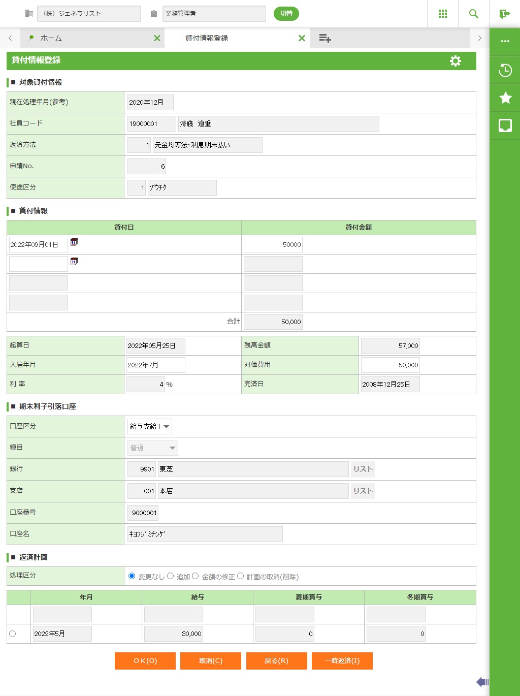
Task: Open the history clock icon in sidebar
Action: pos(505,70)
